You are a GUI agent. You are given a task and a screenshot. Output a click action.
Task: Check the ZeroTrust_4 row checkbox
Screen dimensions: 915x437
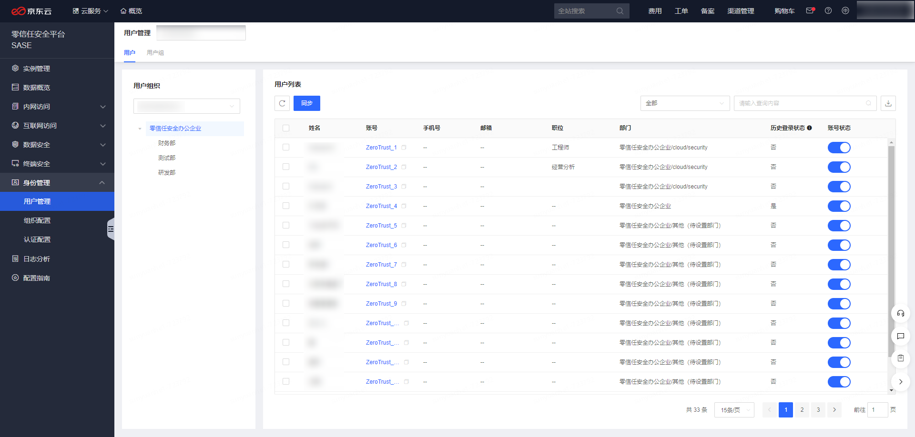[x=286, y=206]
